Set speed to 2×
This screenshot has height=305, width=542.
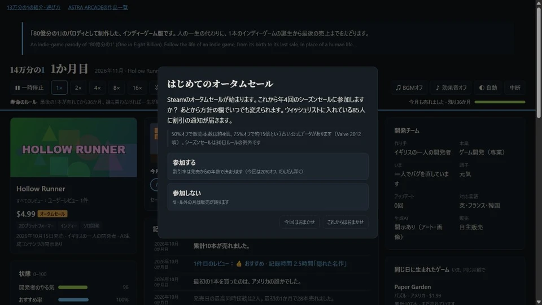(78, 88)
